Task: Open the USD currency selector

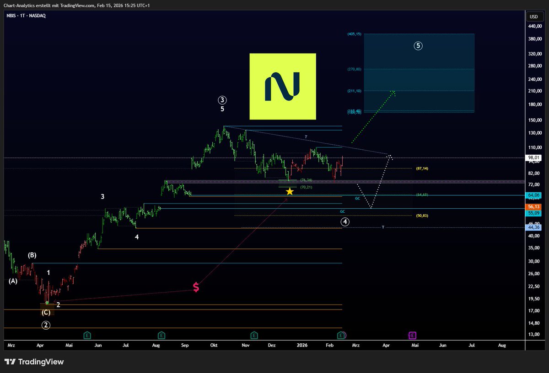Action: coord(533,16)
